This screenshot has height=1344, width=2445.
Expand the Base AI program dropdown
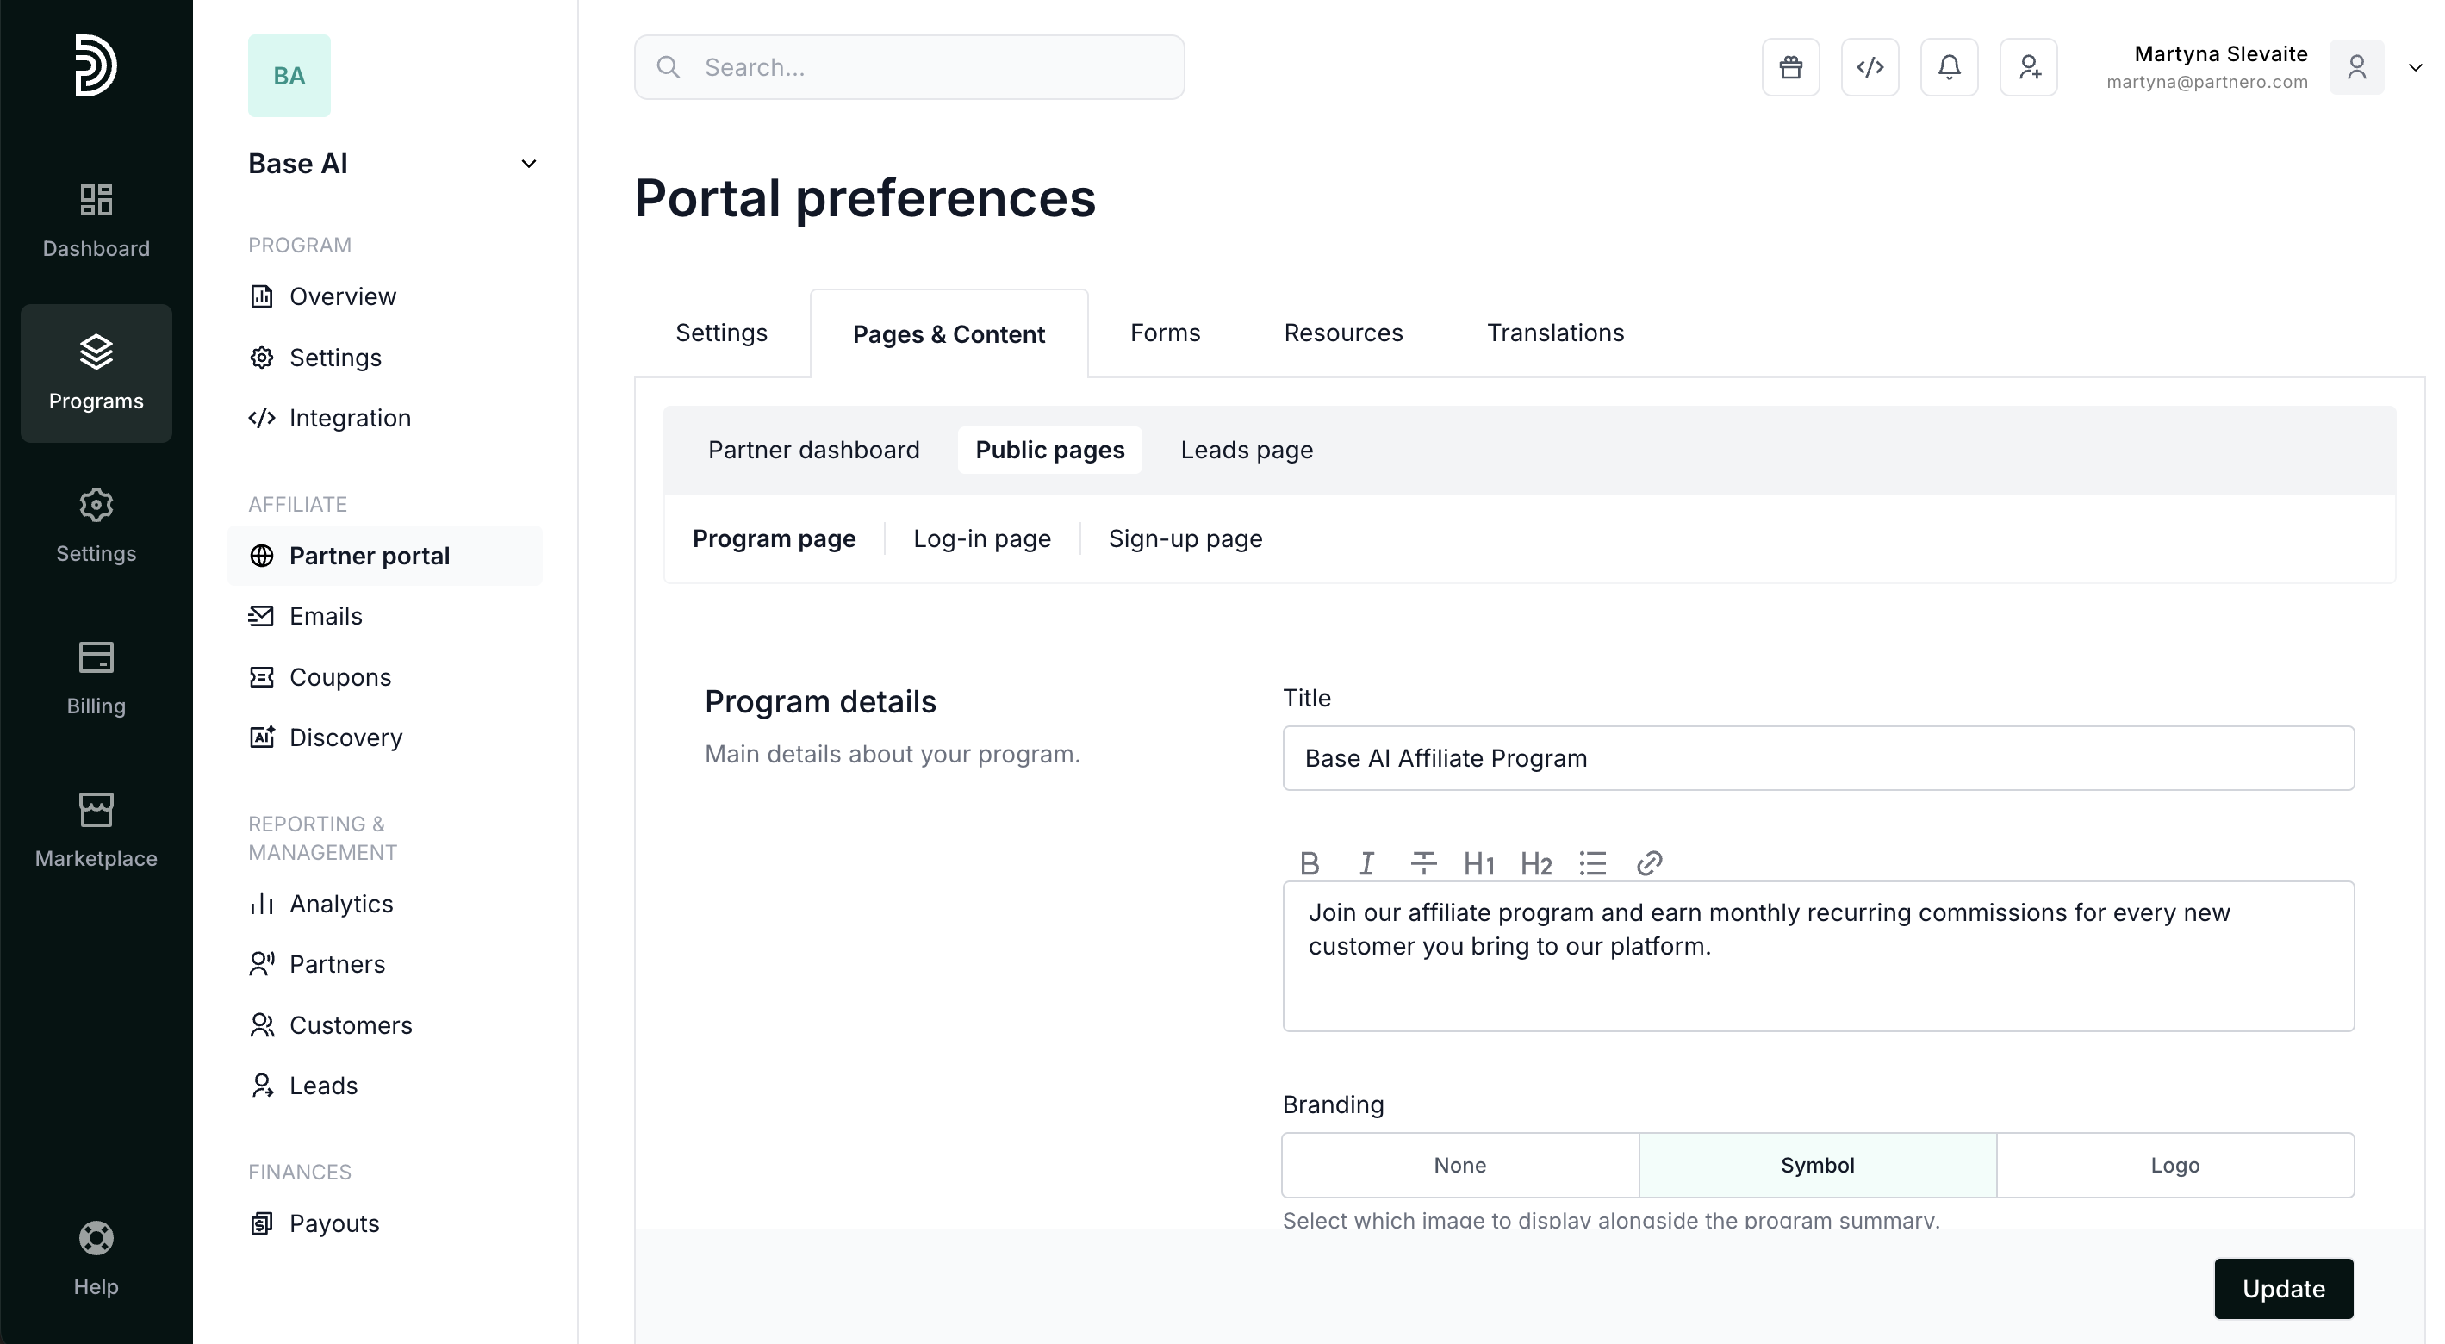[x=529, y=165]
